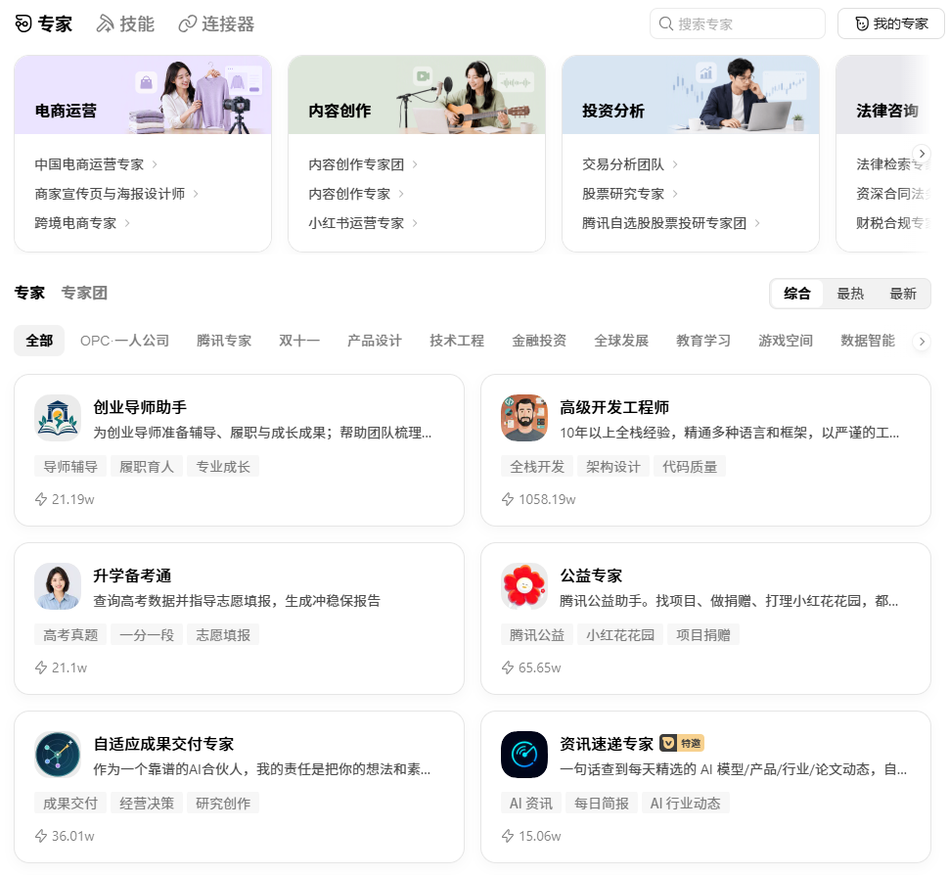The height and width of the screenshot is (875, 949).
Task: Open 内容创作专家 entry
Action: (356, 194)
